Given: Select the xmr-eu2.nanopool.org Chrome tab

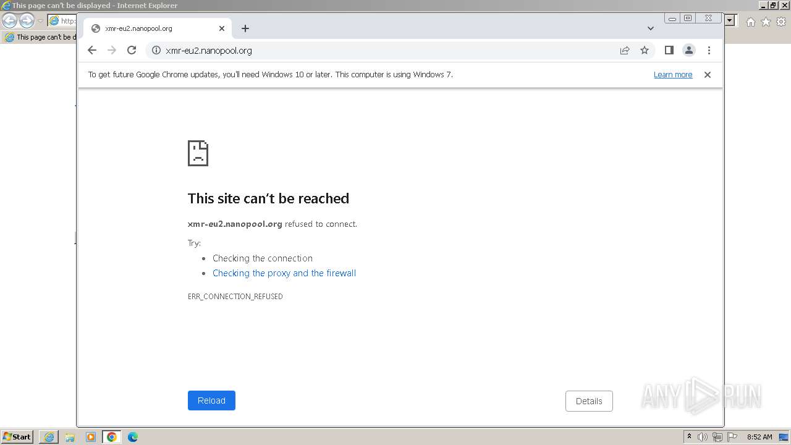Looking at the screenshot, I should (158, 28).
